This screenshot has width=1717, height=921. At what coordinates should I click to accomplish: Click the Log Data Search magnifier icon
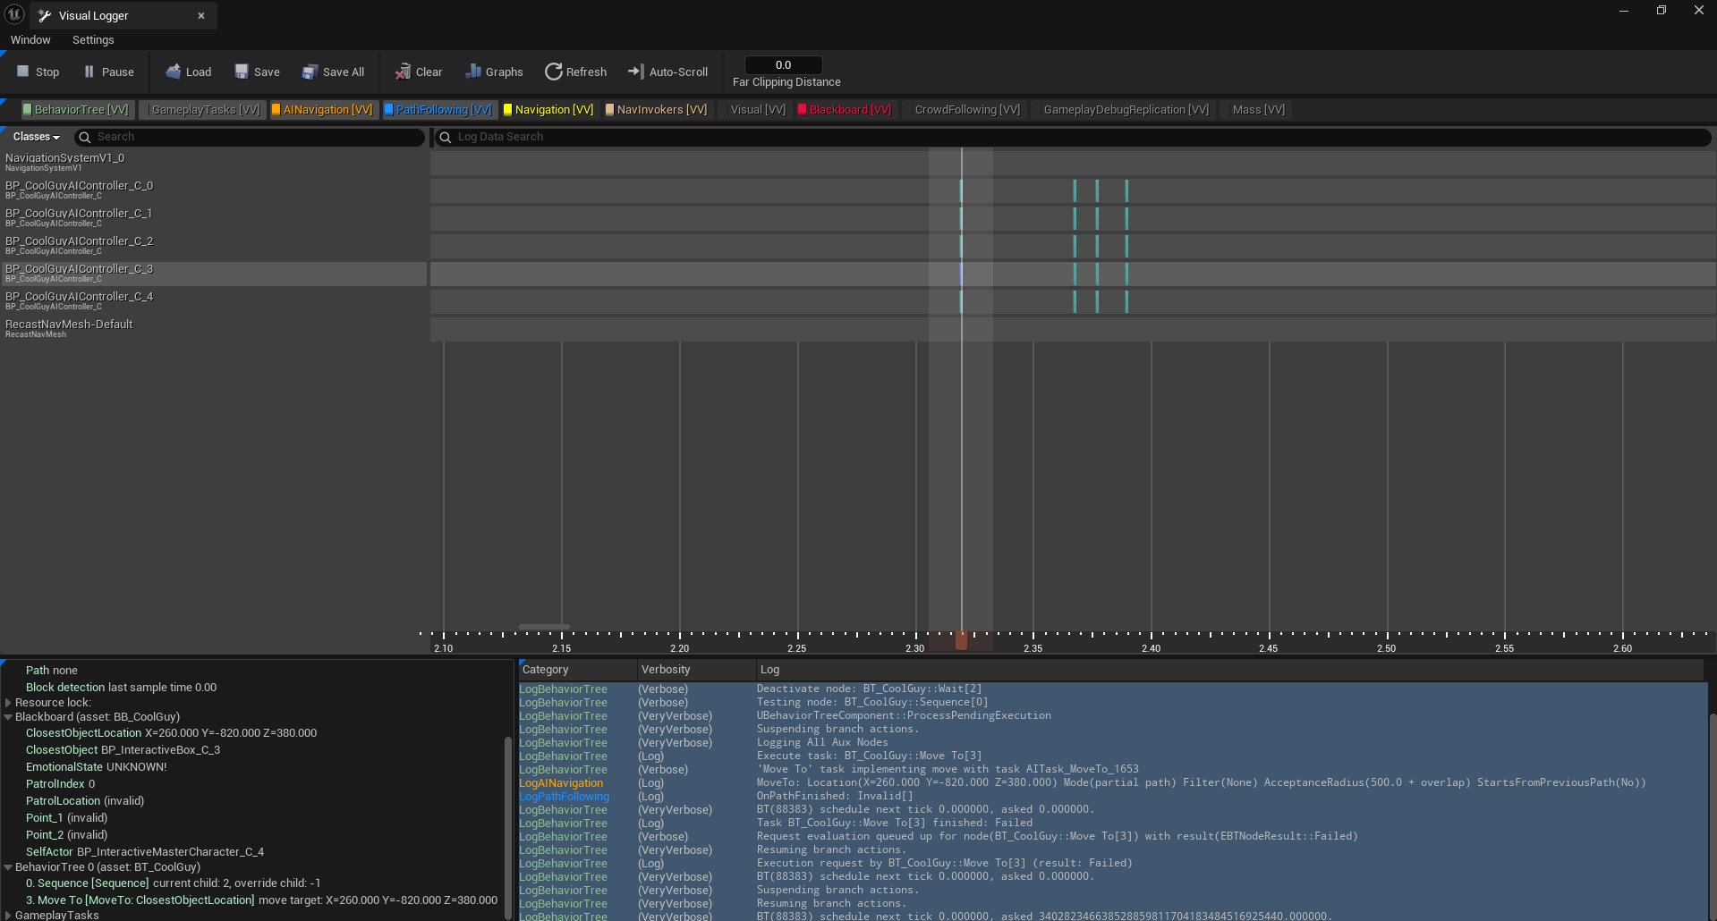point(445,137)
